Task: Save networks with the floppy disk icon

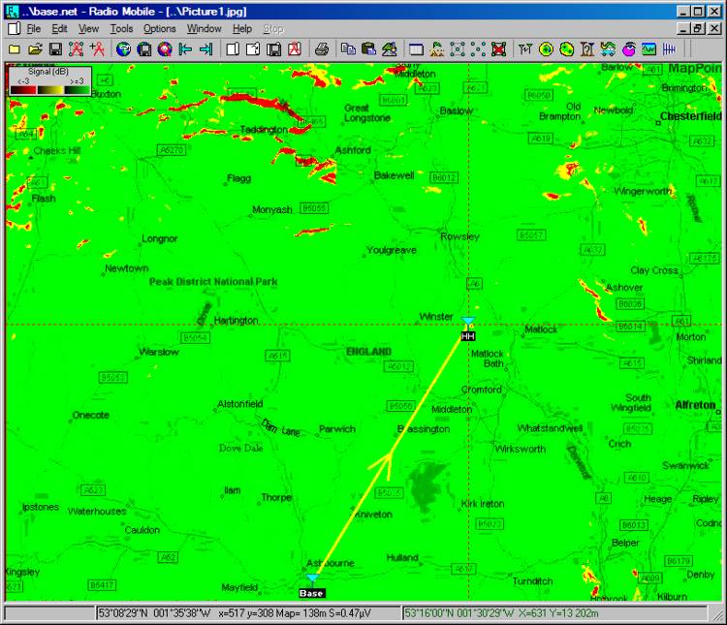Action: (x=55, y=49)
